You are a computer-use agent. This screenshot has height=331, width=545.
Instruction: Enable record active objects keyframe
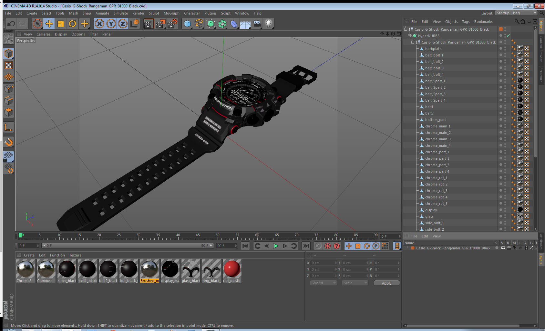[x=318, y=246]
